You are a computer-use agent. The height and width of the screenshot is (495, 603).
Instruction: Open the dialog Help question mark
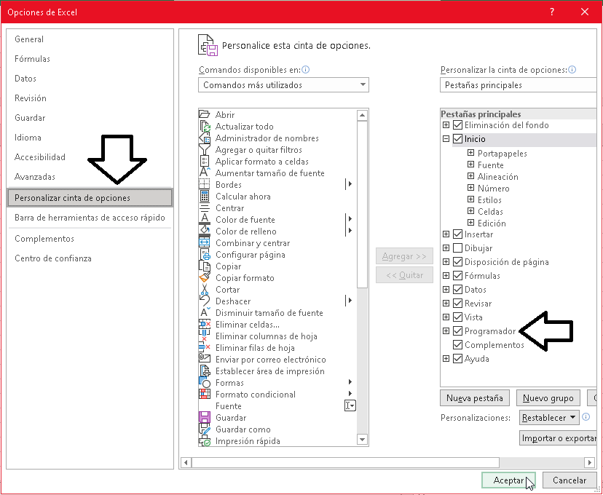(552, 12)
